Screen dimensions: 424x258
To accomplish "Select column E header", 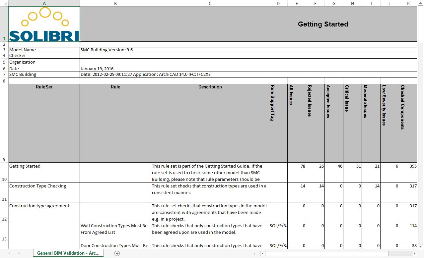I will pos(297,3).
